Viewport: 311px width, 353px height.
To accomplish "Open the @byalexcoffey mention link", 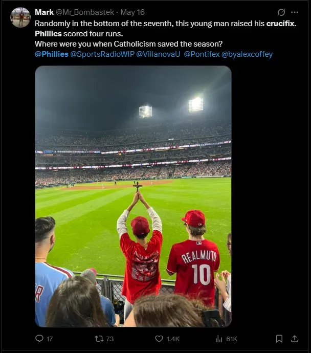I will click(247, 54).
